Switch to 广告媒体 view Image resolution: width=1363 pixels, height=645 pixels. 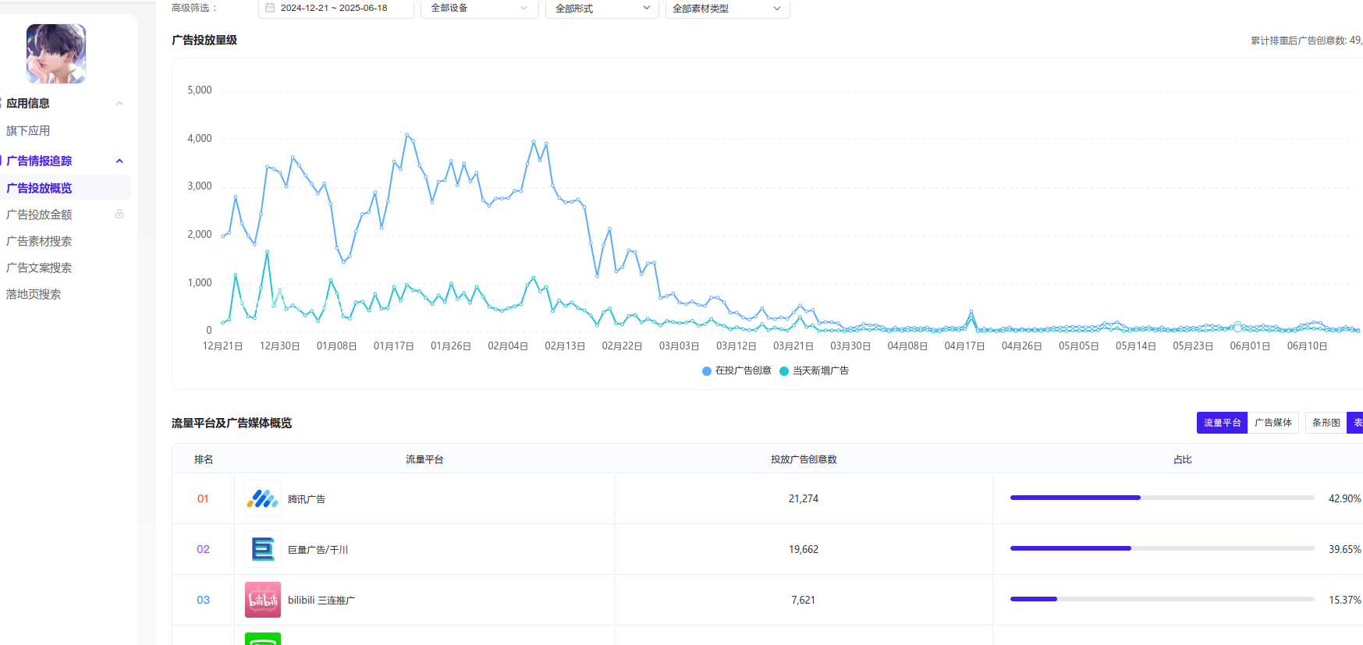tap(1272, 423)
